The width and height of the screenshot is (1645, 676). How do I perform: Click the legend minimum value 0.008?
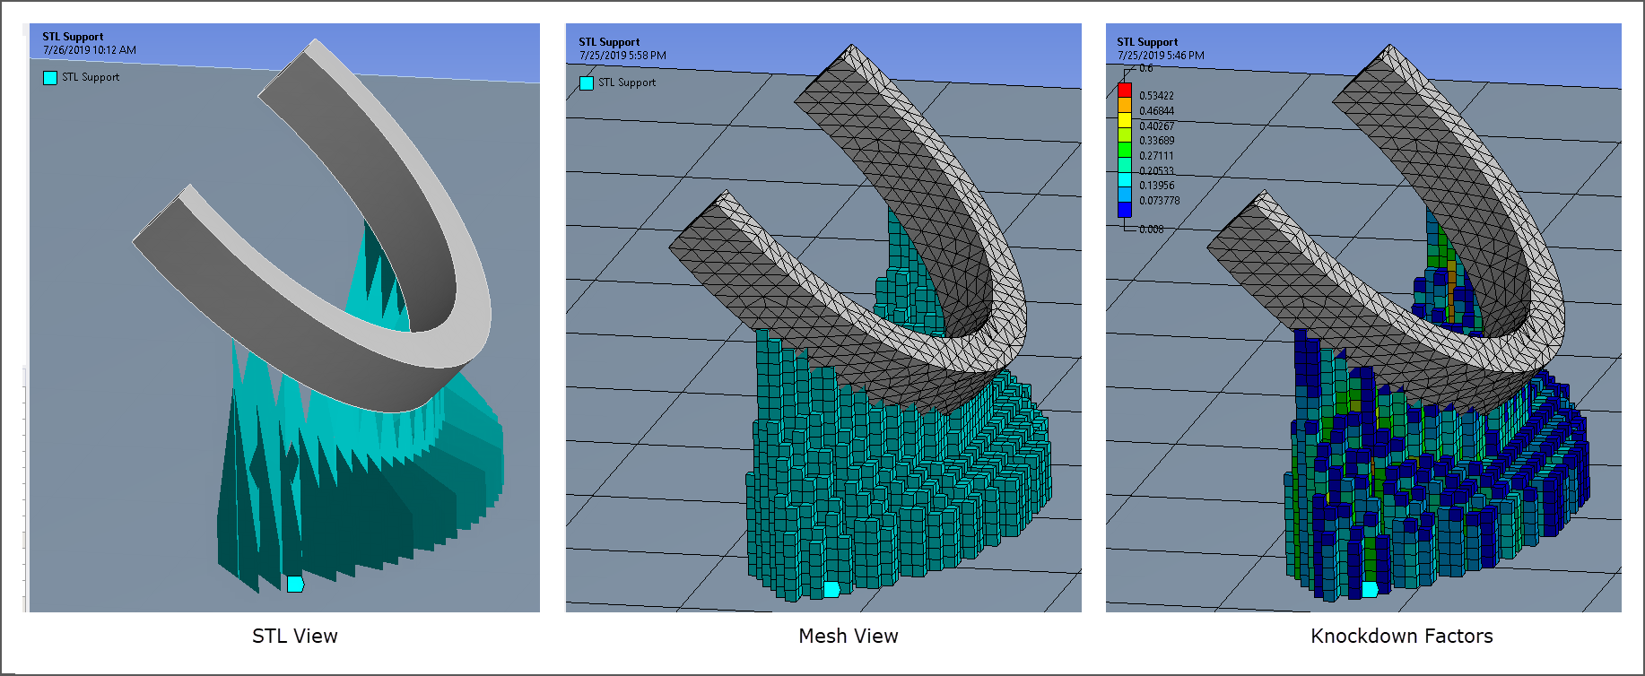[x=1151, y=230]
